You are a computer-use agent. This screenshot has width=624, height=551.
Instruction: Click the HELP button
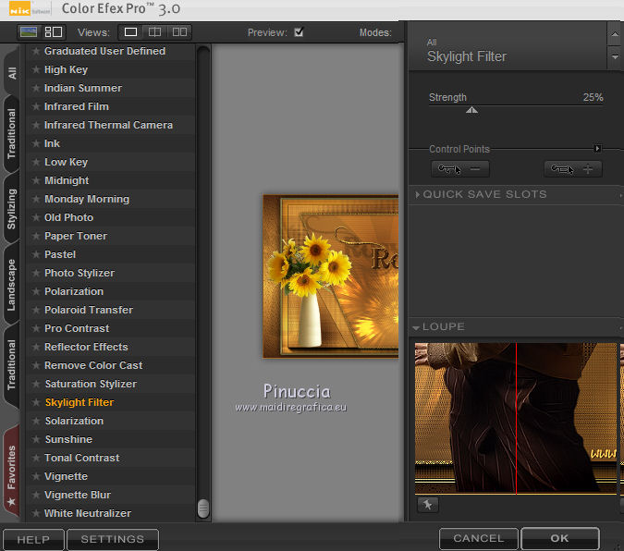pyautogui.click(x=33, y=540)
